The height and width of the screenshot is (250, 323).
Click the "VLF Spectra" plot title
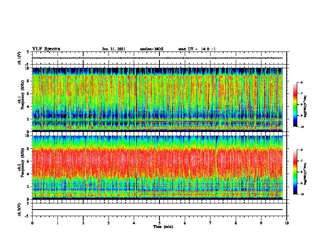click(x=46, y=49)
